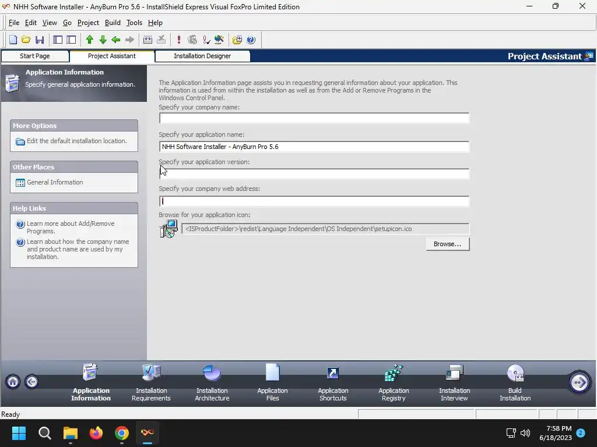Viewport: 597px width, 447px height.
Task: Open help with the blue question icon
Action: click(x=251, y=40)
